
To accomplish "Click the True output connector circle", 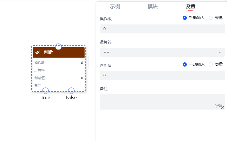I will [x=45, y=91].
